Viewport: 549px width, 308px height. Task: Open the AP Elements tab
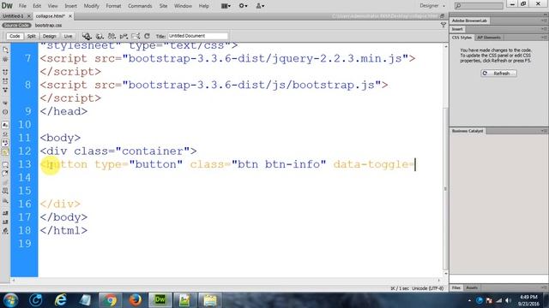pos(489,38)
